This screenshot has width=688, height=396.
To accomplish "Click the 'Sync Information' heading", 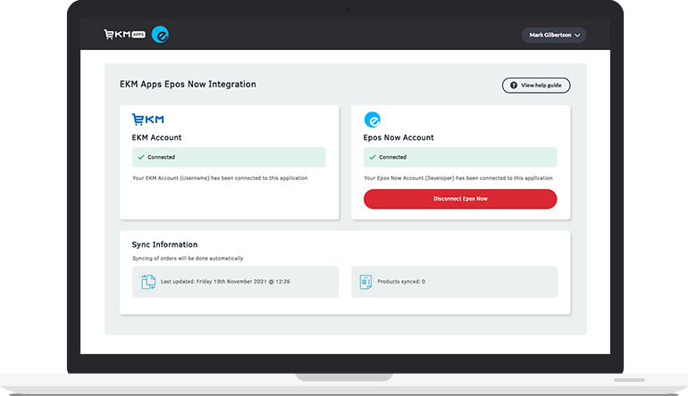I will pos(164,244).
